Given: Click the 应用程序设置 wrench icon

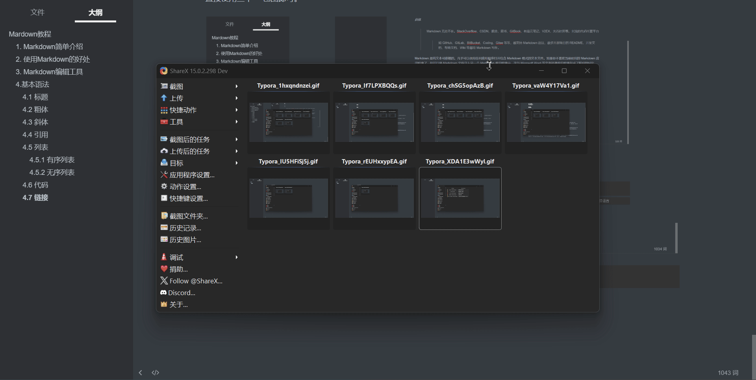Looking at the screenshot, I should click(x=164, y=174).
